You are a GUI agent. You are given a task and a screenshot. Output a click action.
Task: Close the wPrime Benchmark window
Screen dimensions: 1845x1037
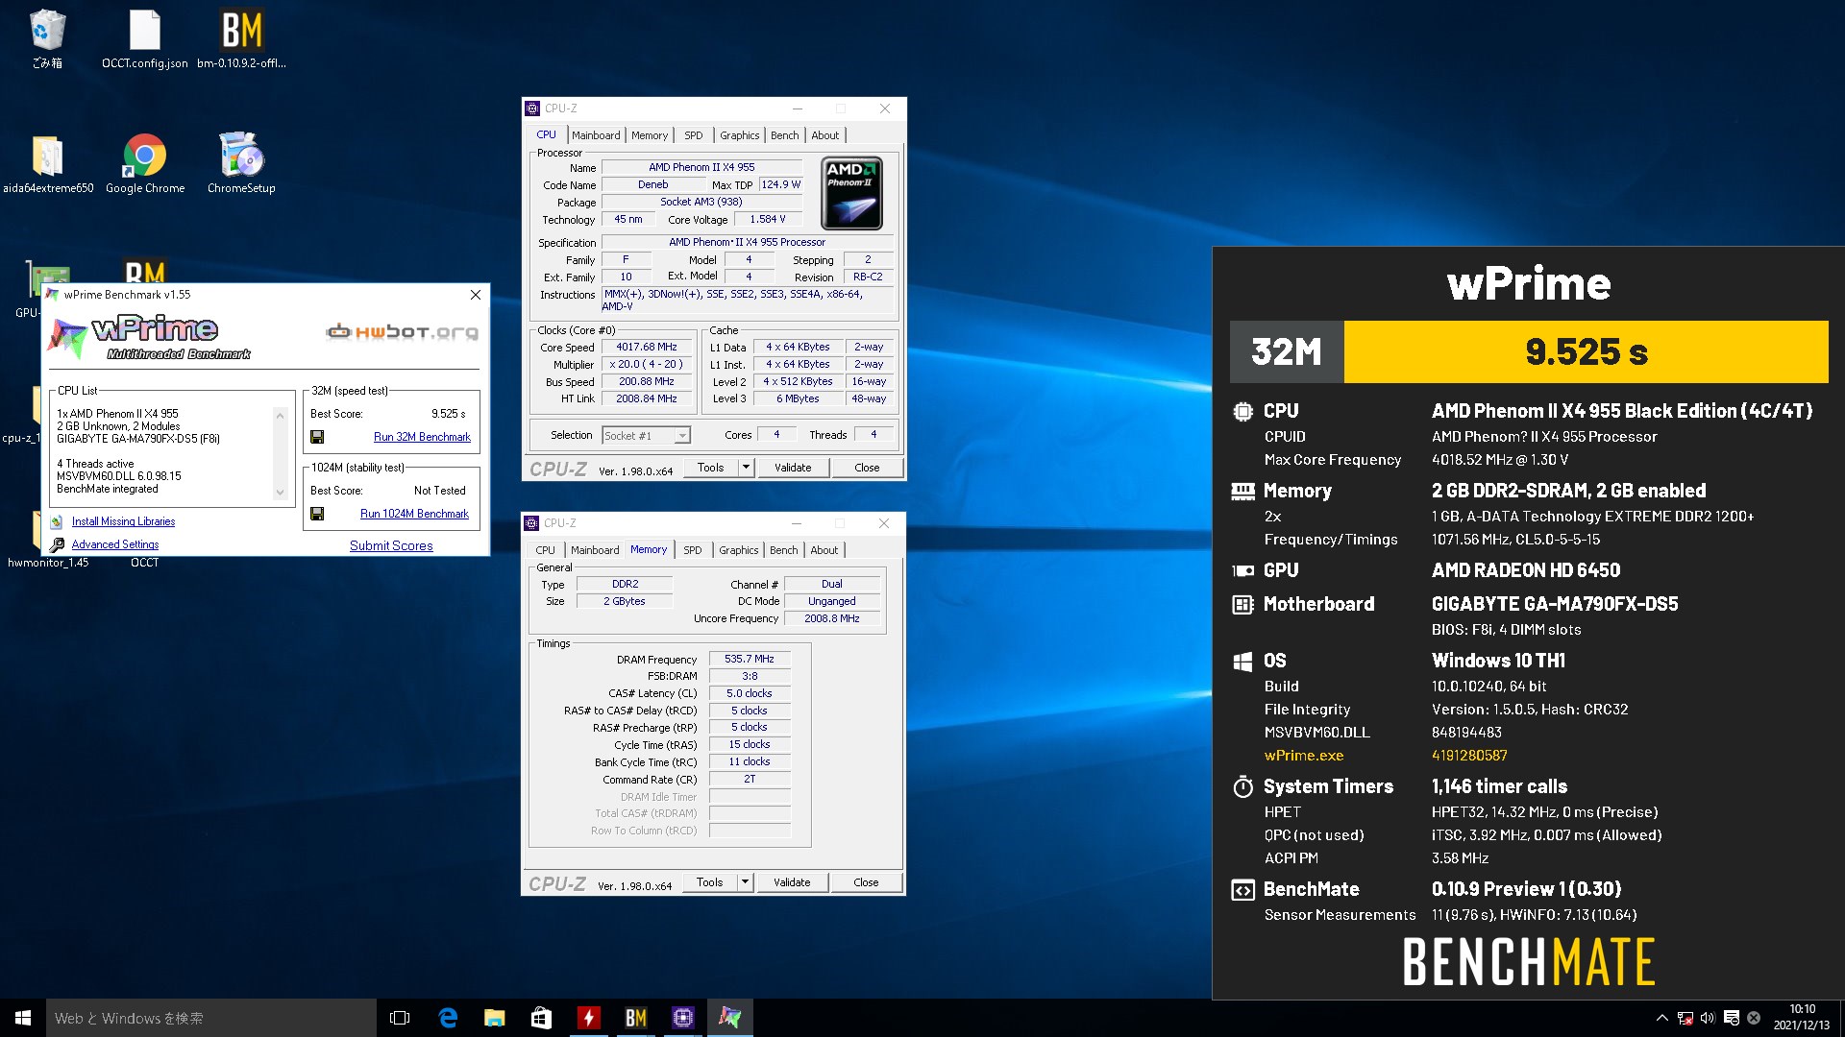coord(475,295)
